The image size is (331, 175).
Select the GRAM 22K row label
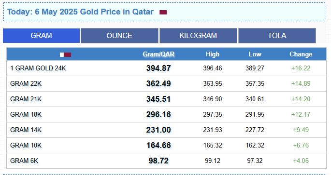[x=26, y=83]
